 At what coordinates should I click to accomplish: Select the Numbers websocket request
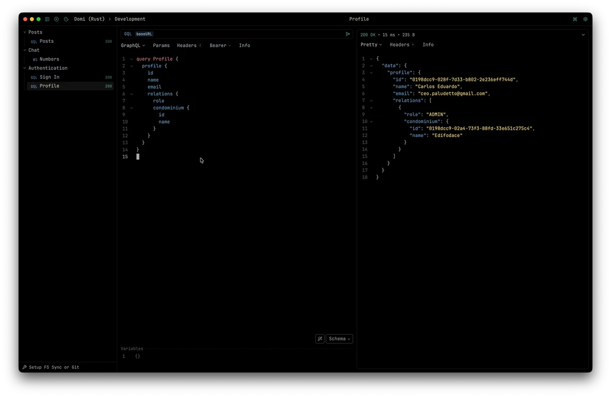pos(70,59)
